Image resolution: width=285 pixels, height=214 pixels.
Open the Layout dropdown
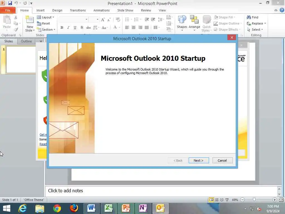pyautogui.click(x=46, y=17)
